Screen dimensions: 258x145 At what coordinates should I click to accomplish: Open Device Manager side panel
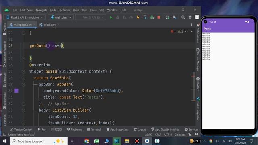[x=198, y=60]
